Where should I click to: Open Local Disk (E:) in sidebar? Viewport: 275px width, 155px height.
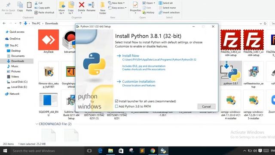pos(17,87)
